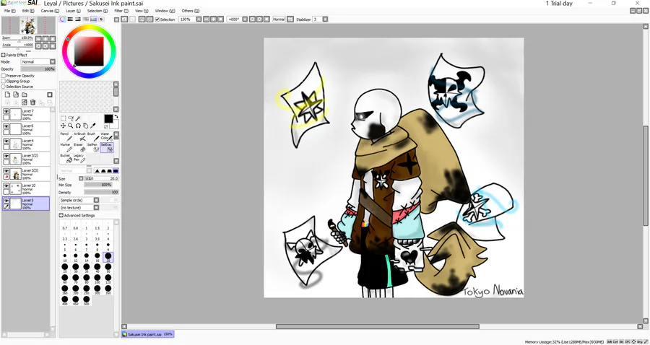Select the Marker tool

pos(66,147)
